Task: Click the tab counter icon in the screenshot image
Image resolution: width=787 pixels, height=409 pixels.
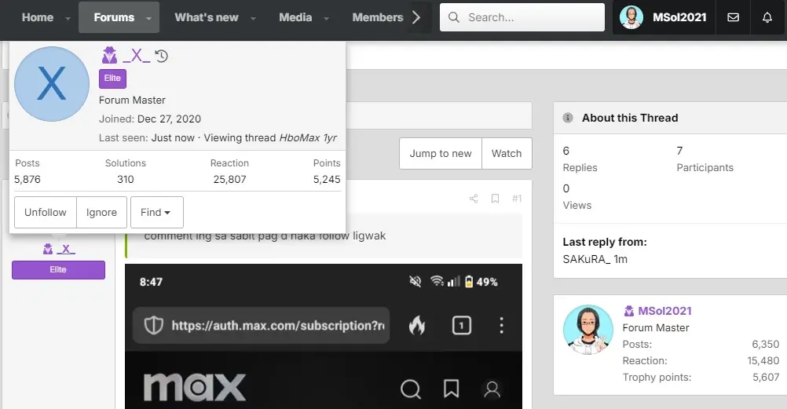Action: pos(461,325)
